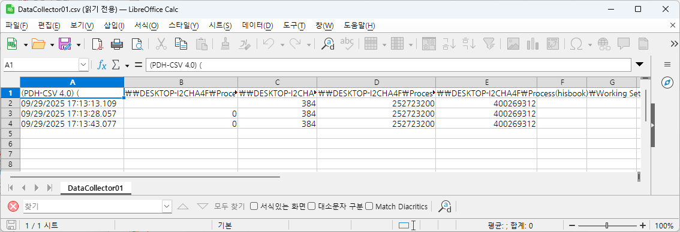
Task: Expand the Save dropdown arrow
Action: 79,44
